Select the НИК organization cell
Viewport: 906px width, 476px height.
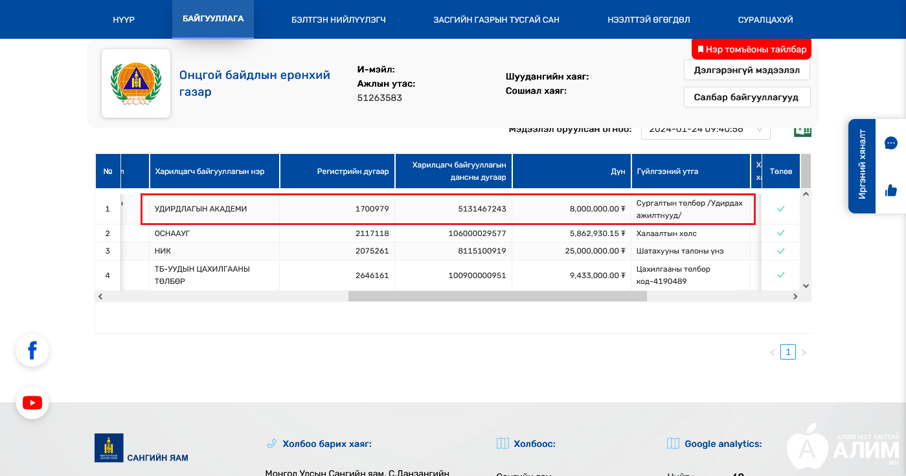point(214,251)
